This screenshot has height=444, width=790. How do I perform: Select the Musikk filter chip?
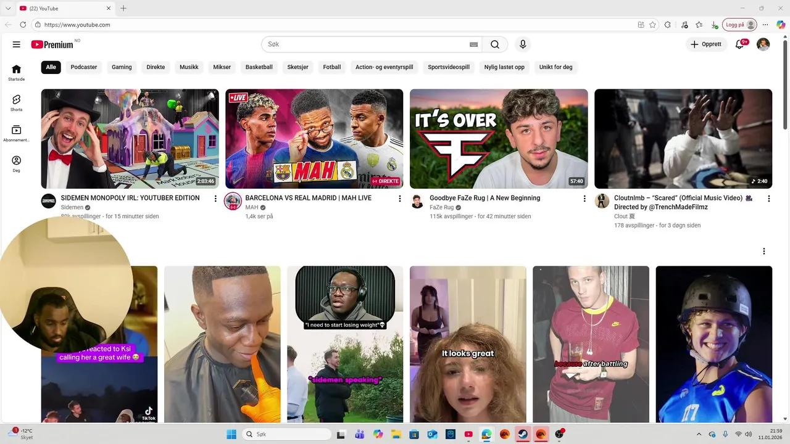pyautogui.click(x=189, y=67)
